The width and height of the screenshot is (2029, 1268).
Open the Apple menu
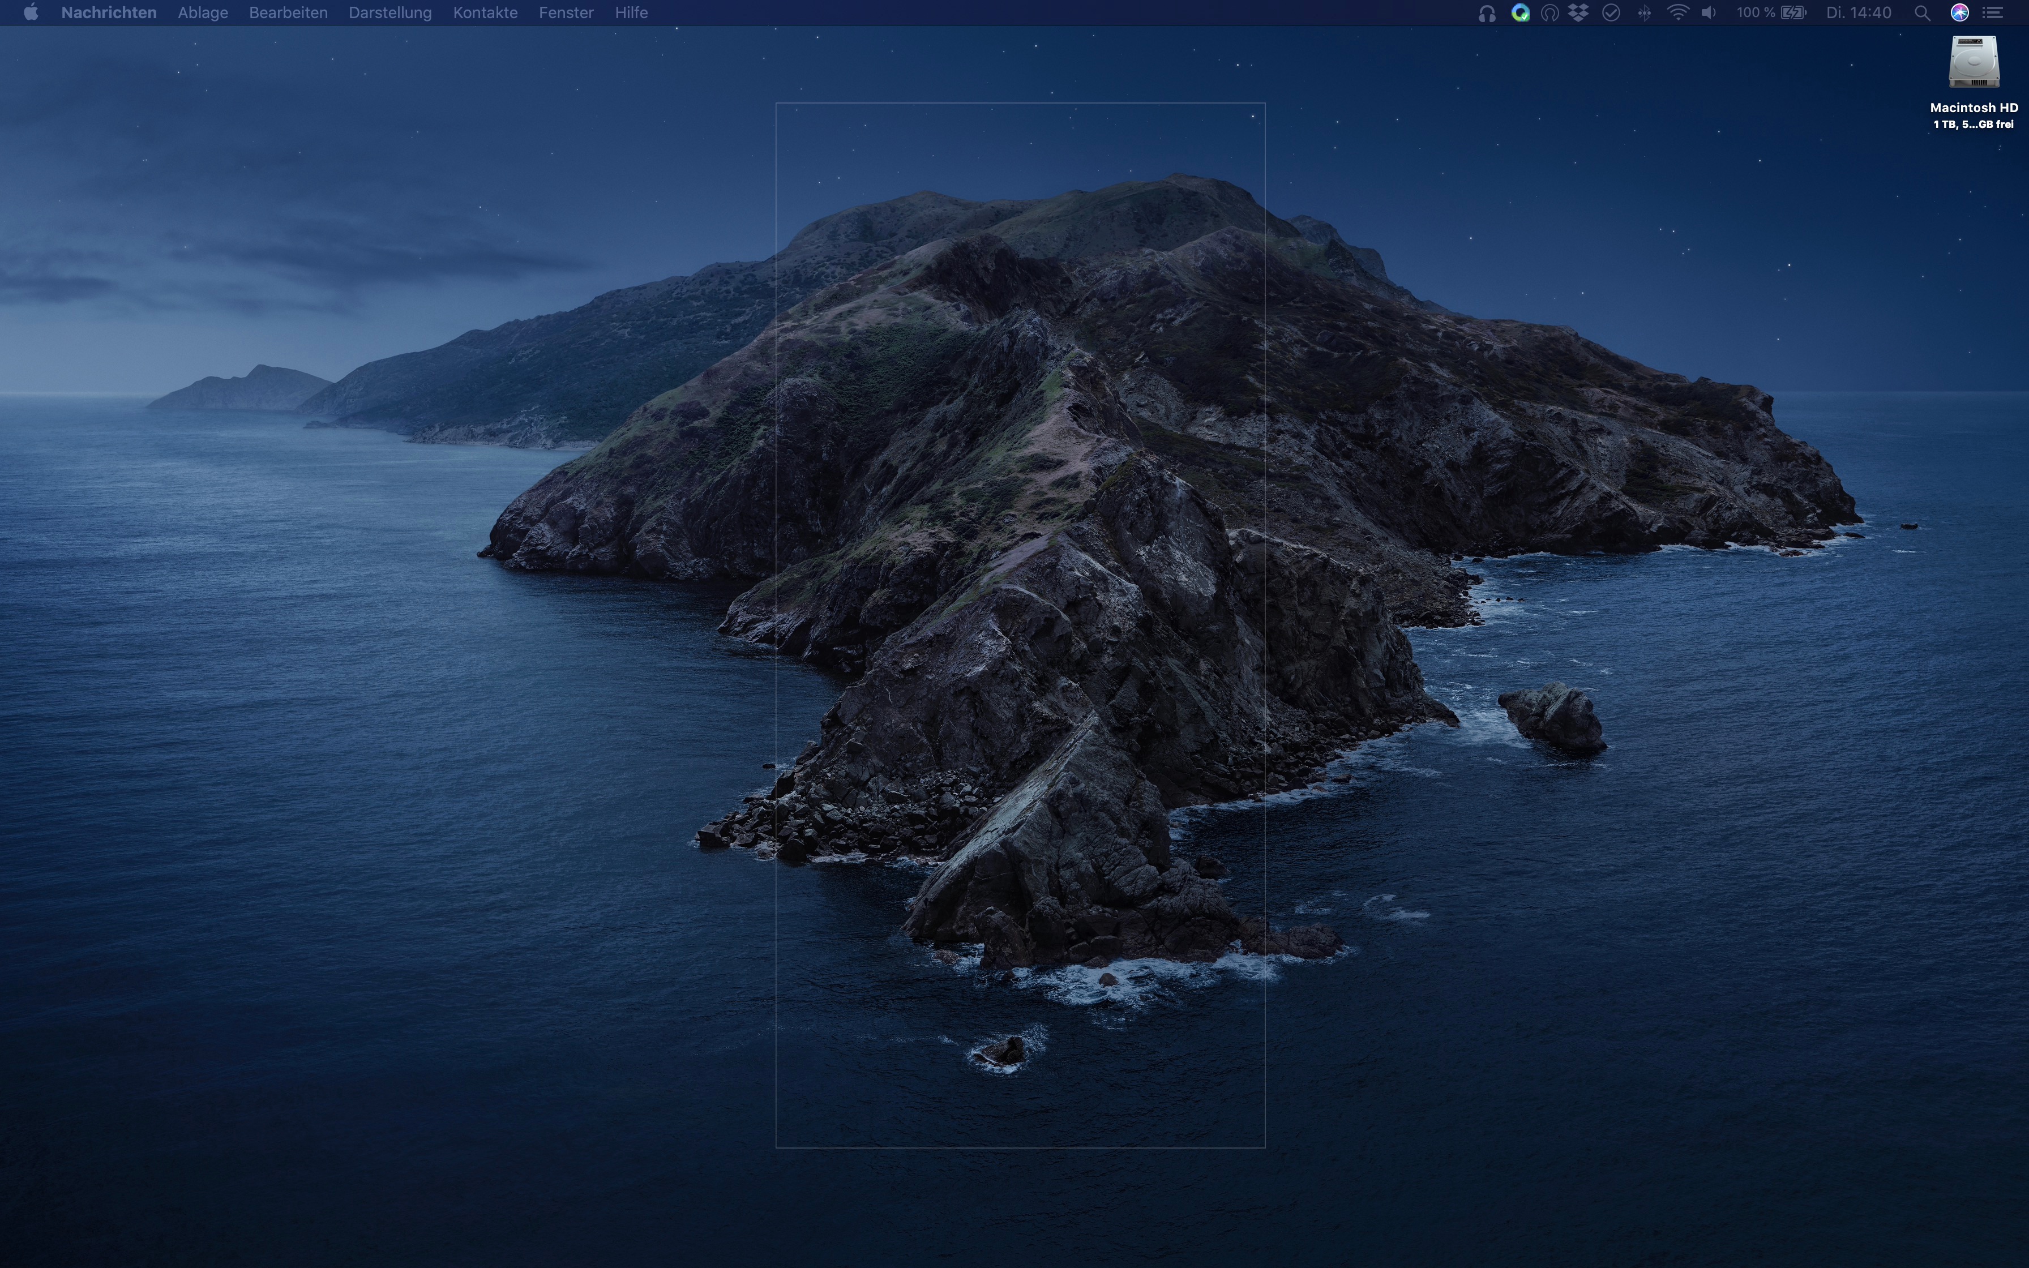31,12
